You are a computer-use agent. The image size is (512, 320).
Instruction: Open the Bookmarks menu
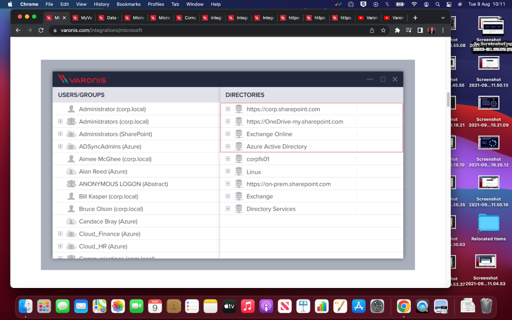tap(128, 4)
